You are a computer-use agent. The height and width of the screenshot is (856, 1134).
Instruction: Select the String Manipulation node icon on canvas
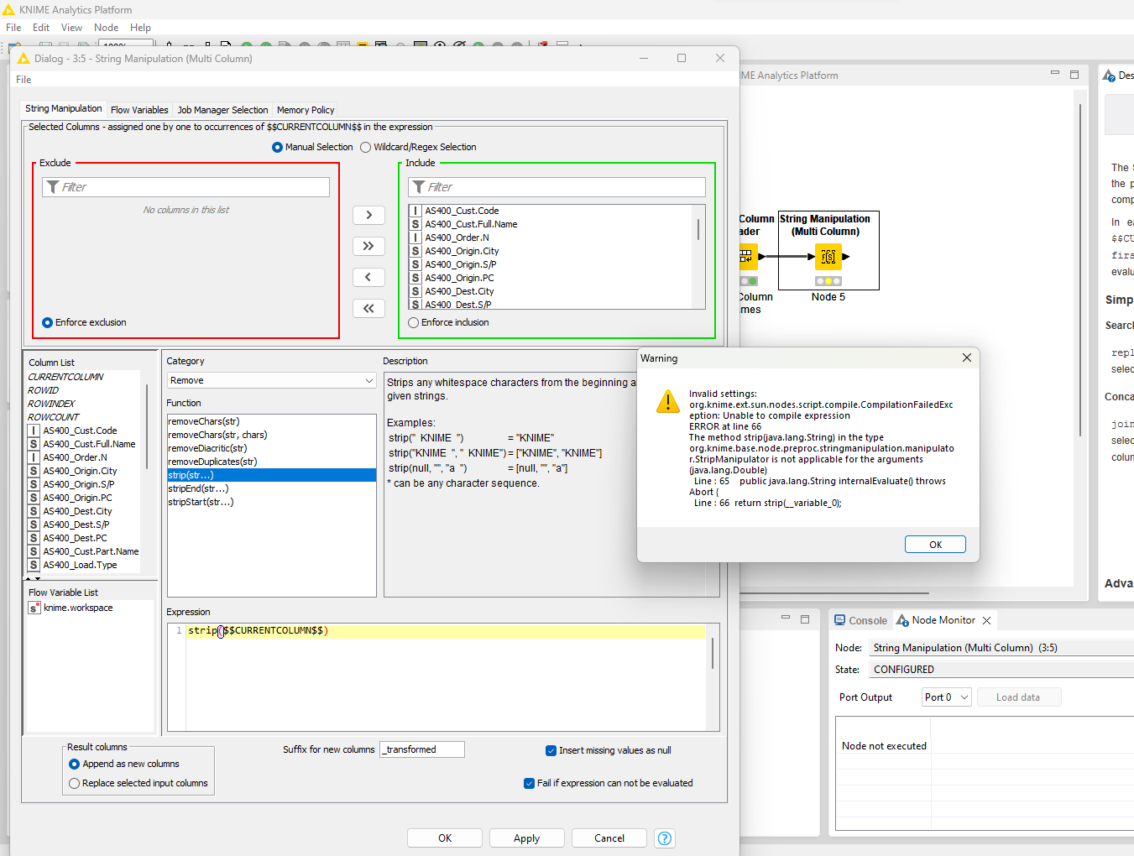click(828, 257)
